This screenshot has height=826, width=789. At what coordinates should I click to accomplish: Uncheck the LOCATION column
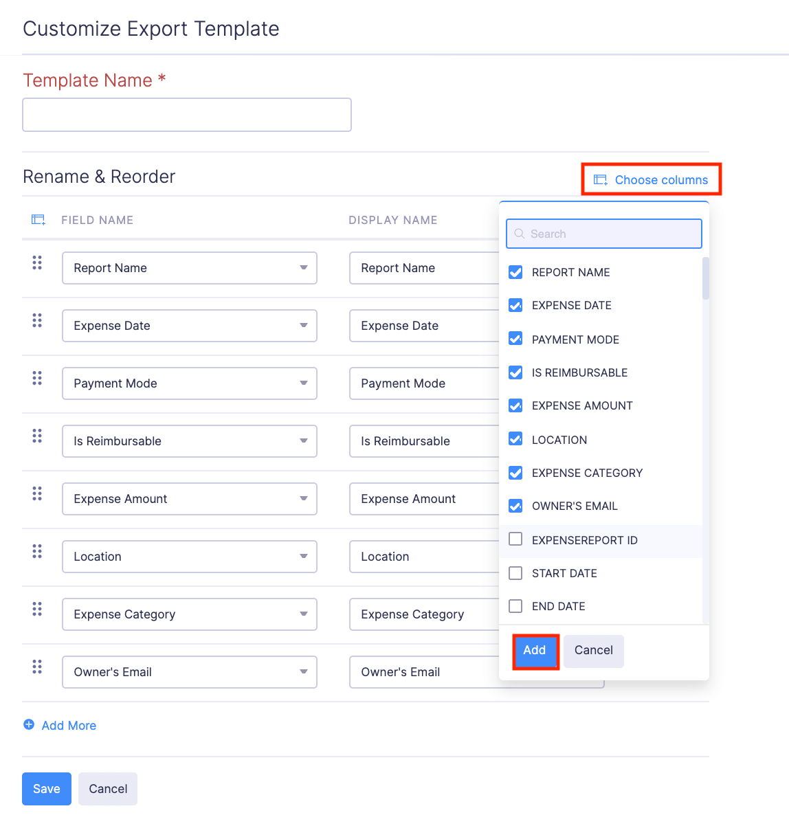(515, 439)
